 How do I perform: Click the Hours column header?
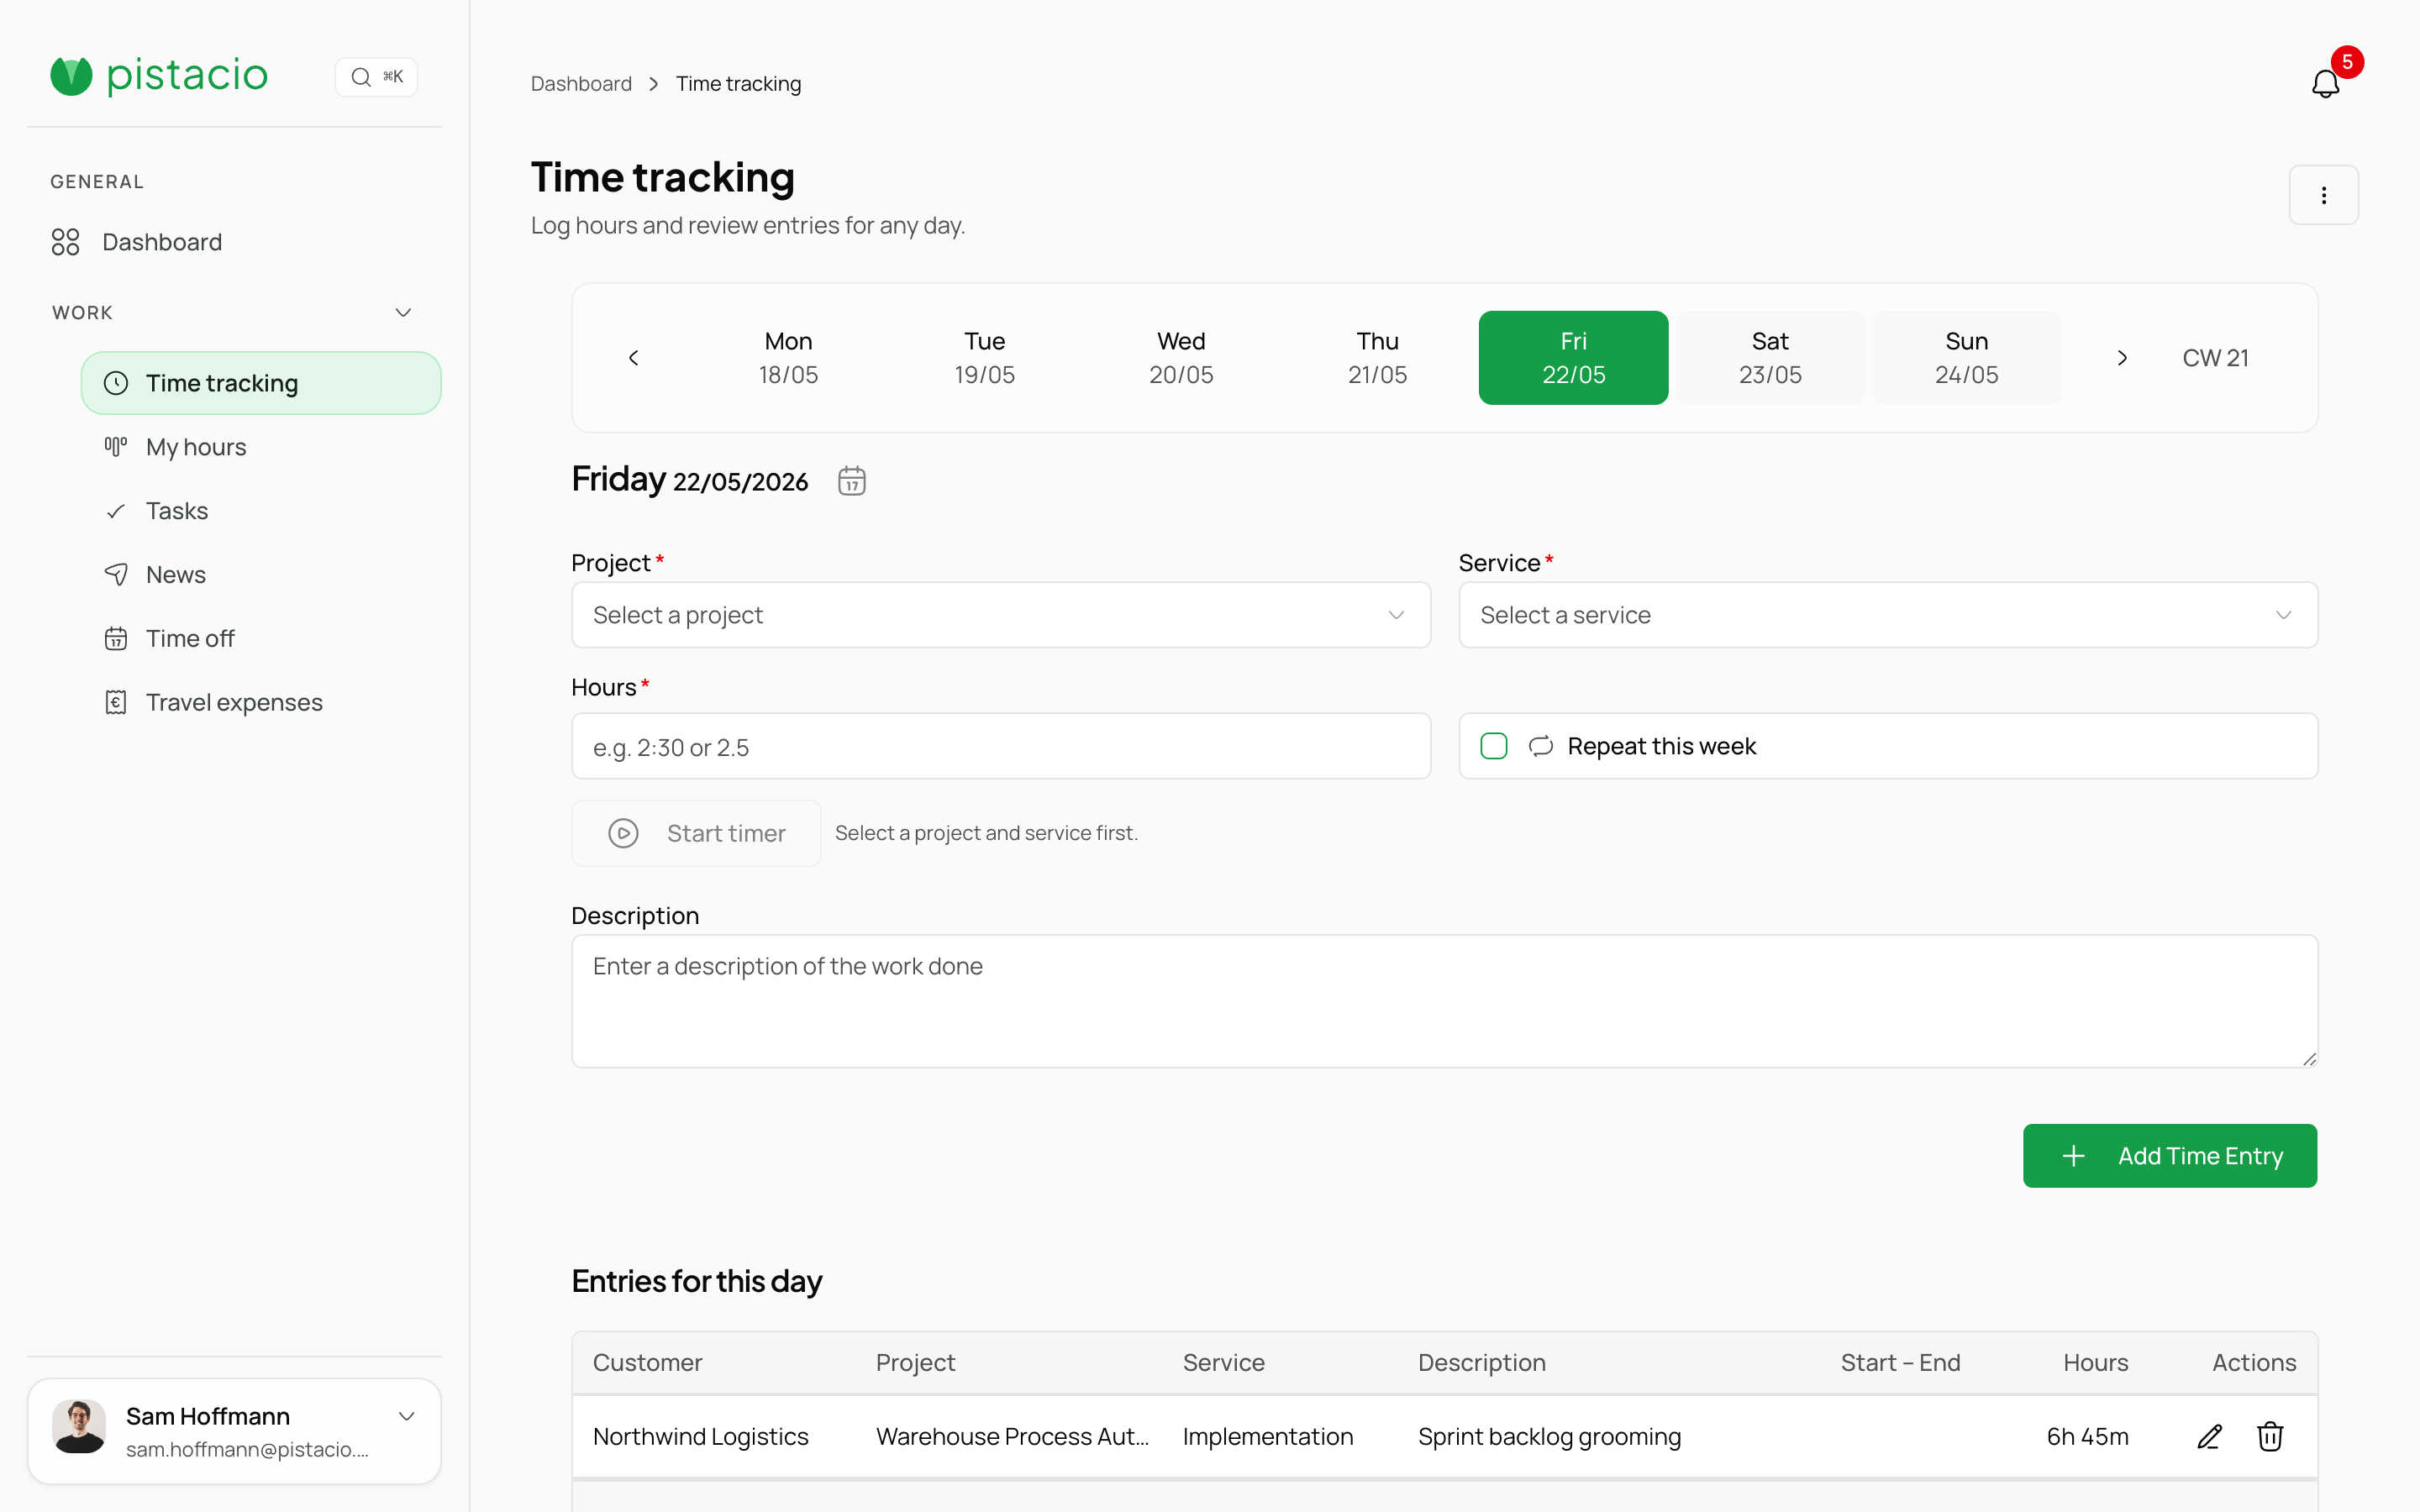pos(2095,1363)
